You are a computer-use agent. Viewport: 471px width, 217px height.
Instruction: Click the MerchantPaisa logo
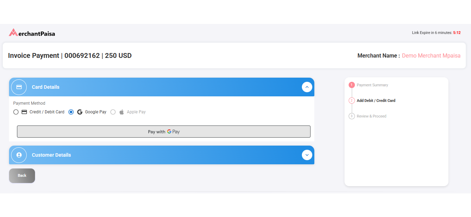32,33
